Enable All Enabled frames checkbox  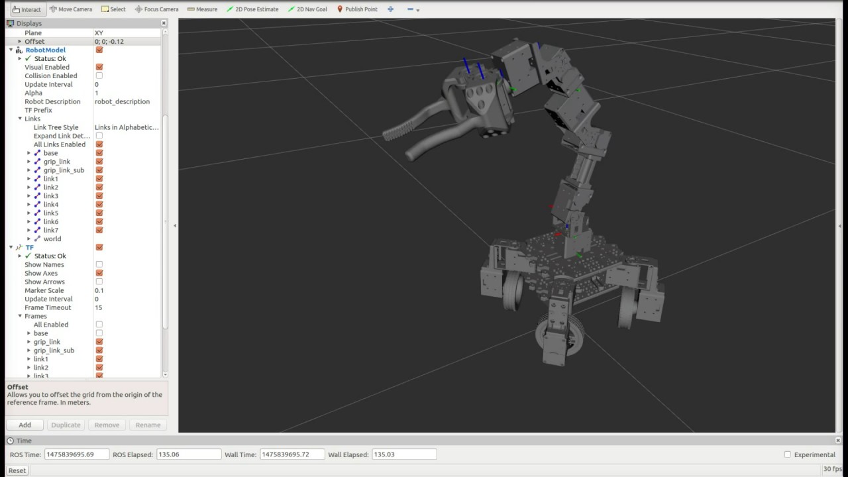(99, 325)
